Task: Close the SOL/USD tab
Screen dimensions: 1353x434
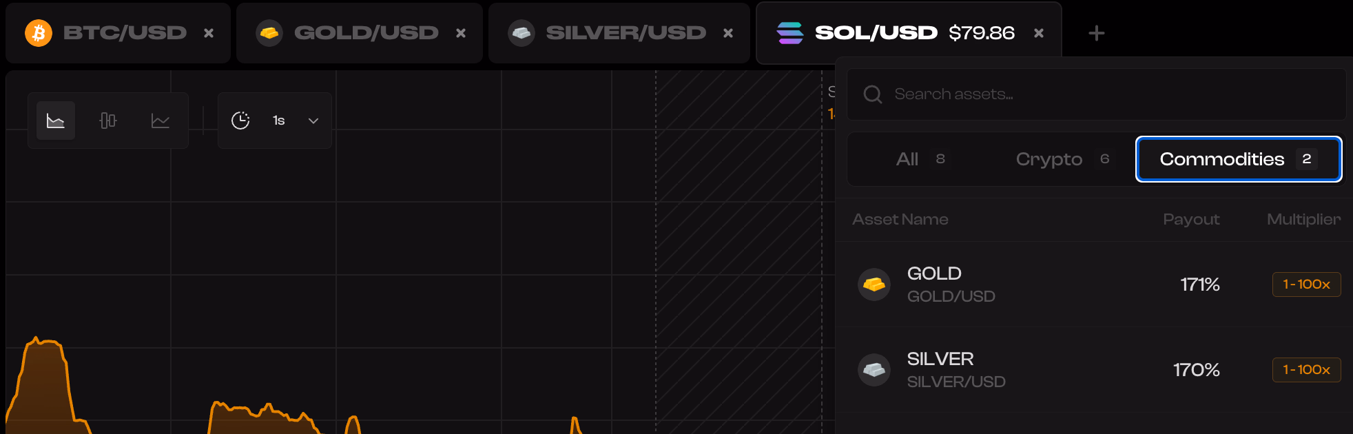Action: pyautogui.click(x=1039, y=33)
